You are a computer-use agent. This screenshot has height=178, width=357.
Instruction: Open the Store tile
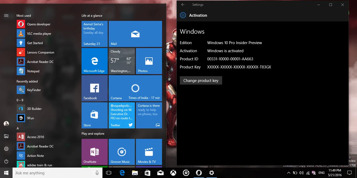pos(95,115)
